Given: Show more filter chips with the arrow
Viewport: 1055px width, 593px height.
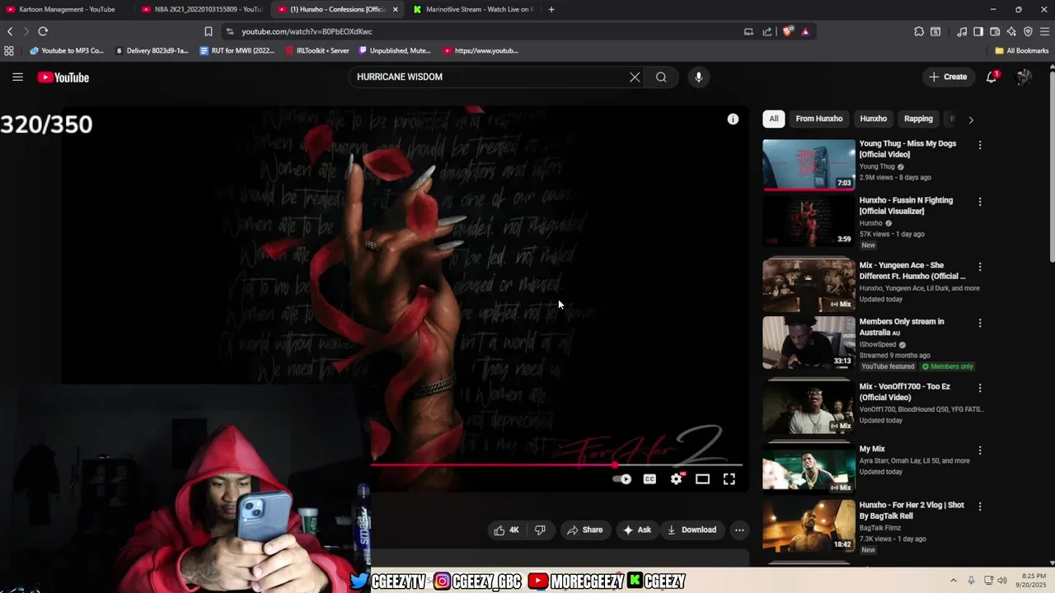Looking at the screenshot, I should coord(971,119).
